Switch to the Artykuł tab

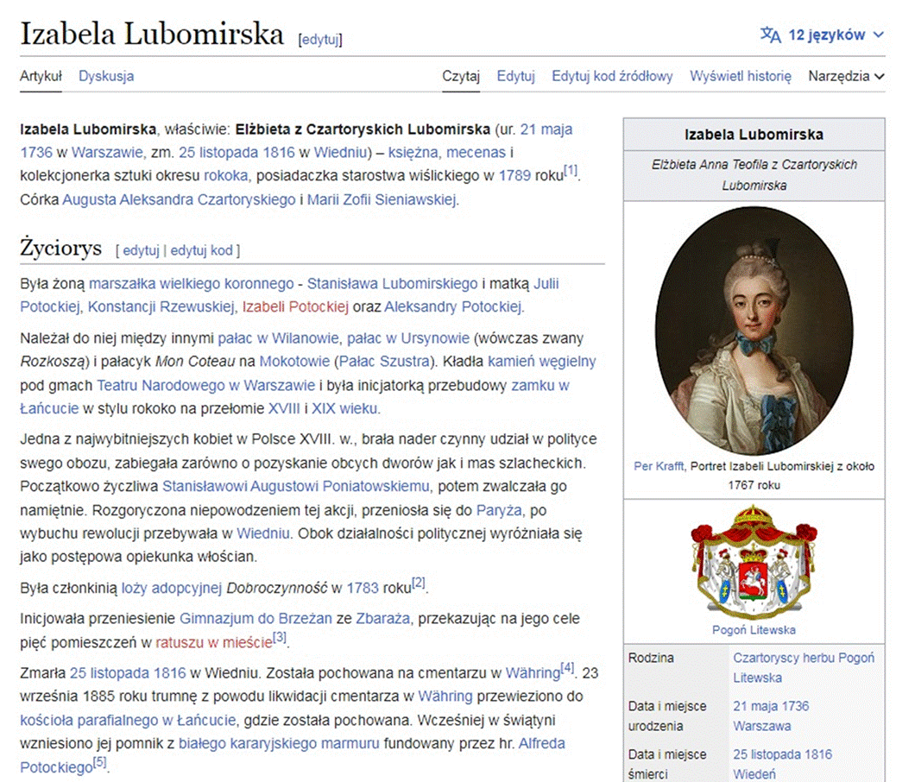click(41, 76)
